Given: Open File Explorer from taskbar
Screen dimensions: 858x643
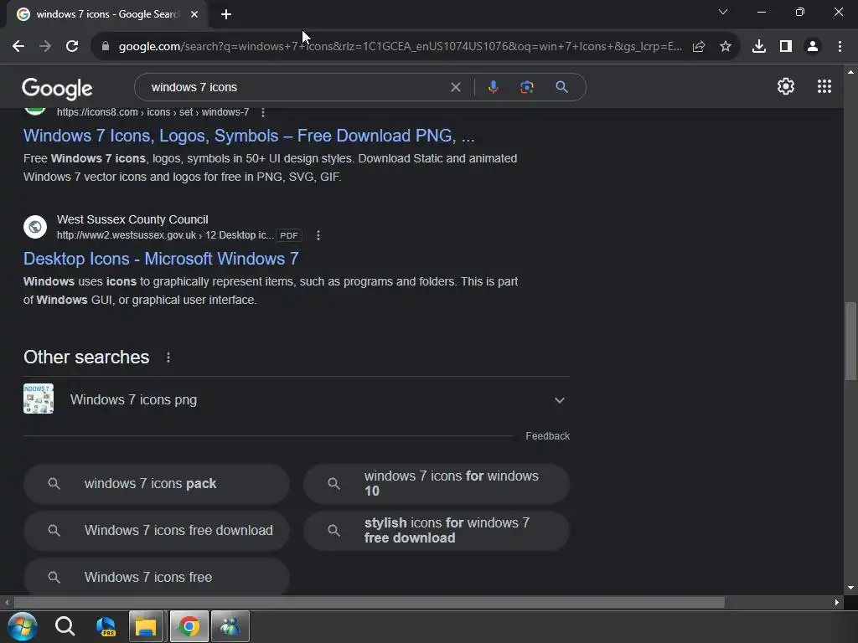Looking at the screenshot, I should [x=146, y=626].
